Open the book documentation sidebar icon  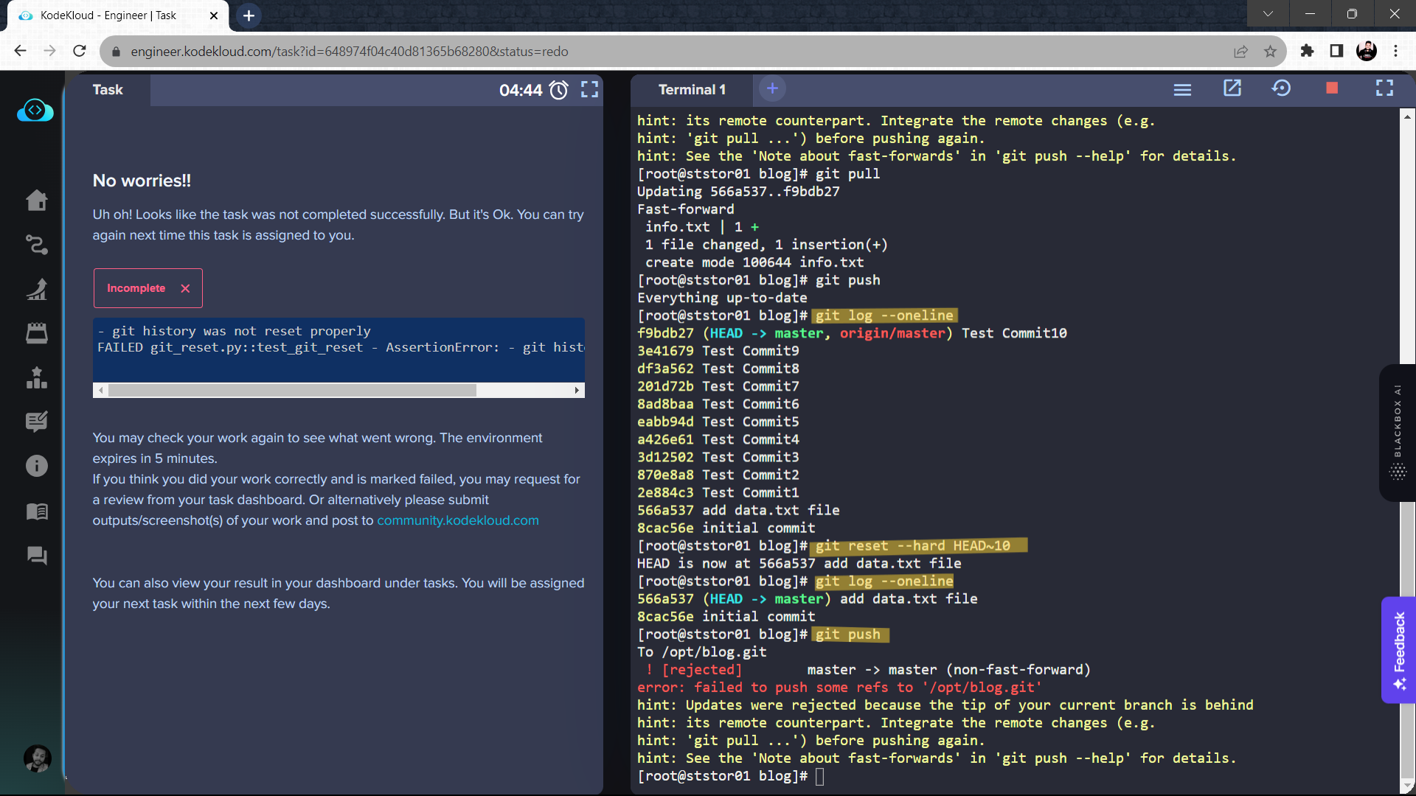click(x=37, y=512)
